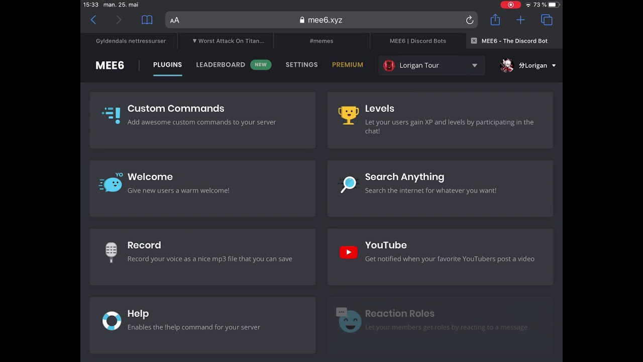Image resolution: width=643 pixels, height=362 pixels.
Task: Select the PLUGINS navigation item
Action: 167,65
